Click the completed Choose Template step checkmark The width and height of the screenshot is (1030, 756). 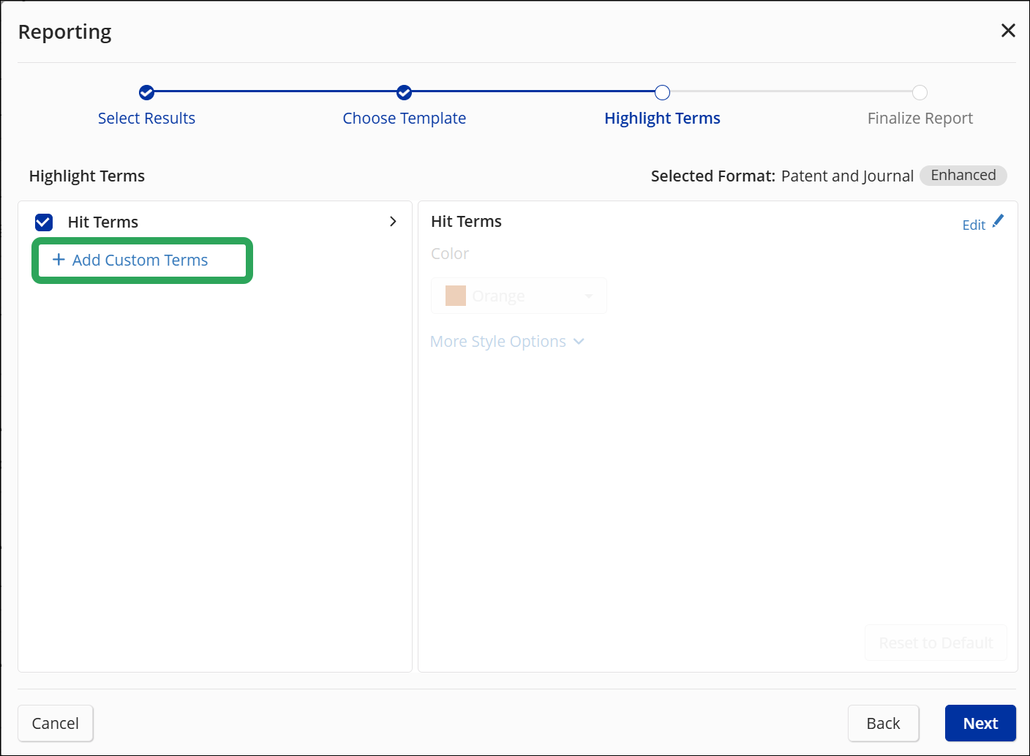405,93
